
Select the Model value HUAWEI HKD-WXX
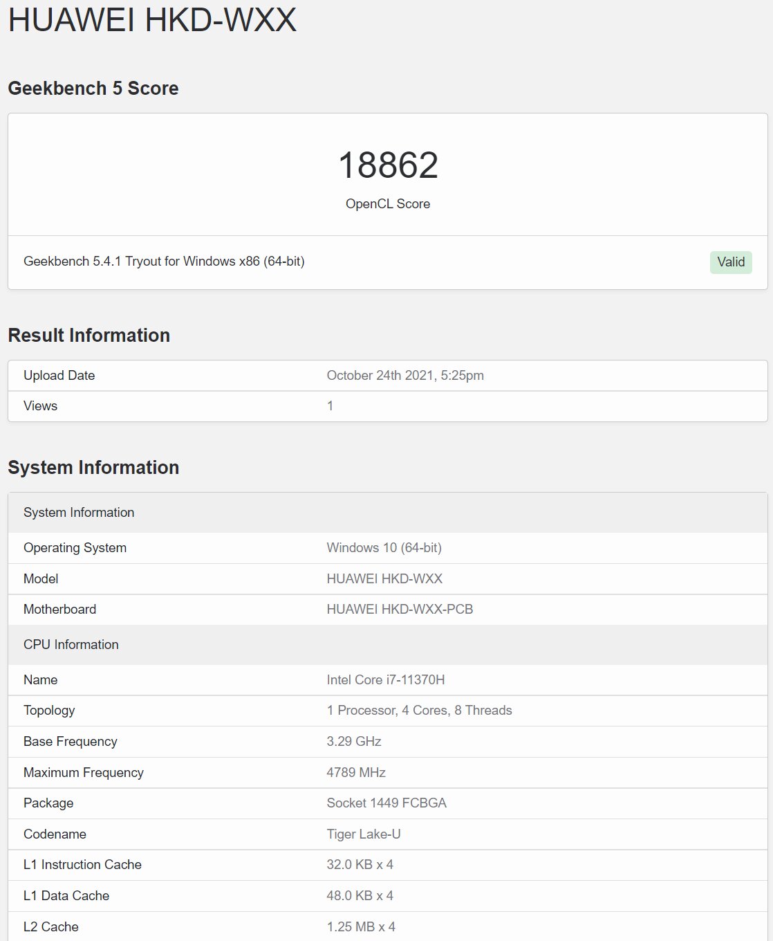tap(384, 578)
